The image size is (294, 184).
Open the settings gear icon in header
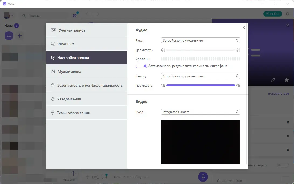[288, 14]
